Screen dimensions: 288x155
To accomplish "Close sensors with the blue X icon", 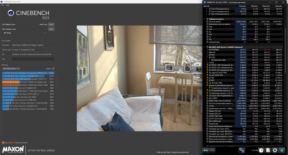I will coord(282,150).
